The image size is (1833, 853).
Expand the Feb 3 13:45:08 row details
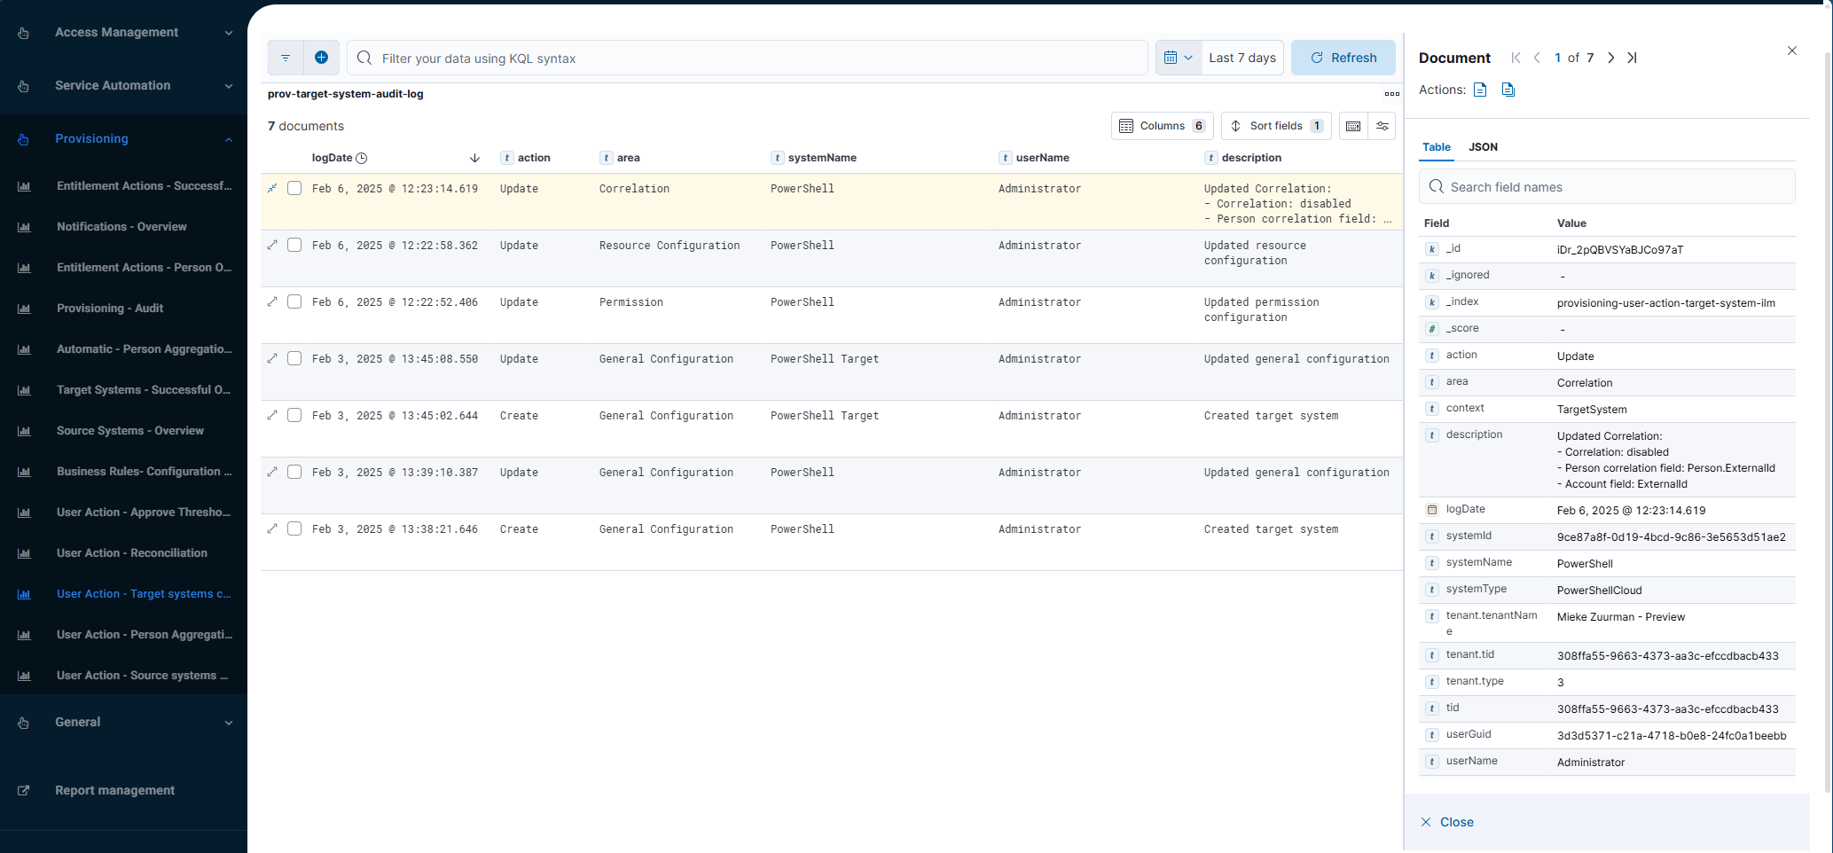[x=272, y=358]
